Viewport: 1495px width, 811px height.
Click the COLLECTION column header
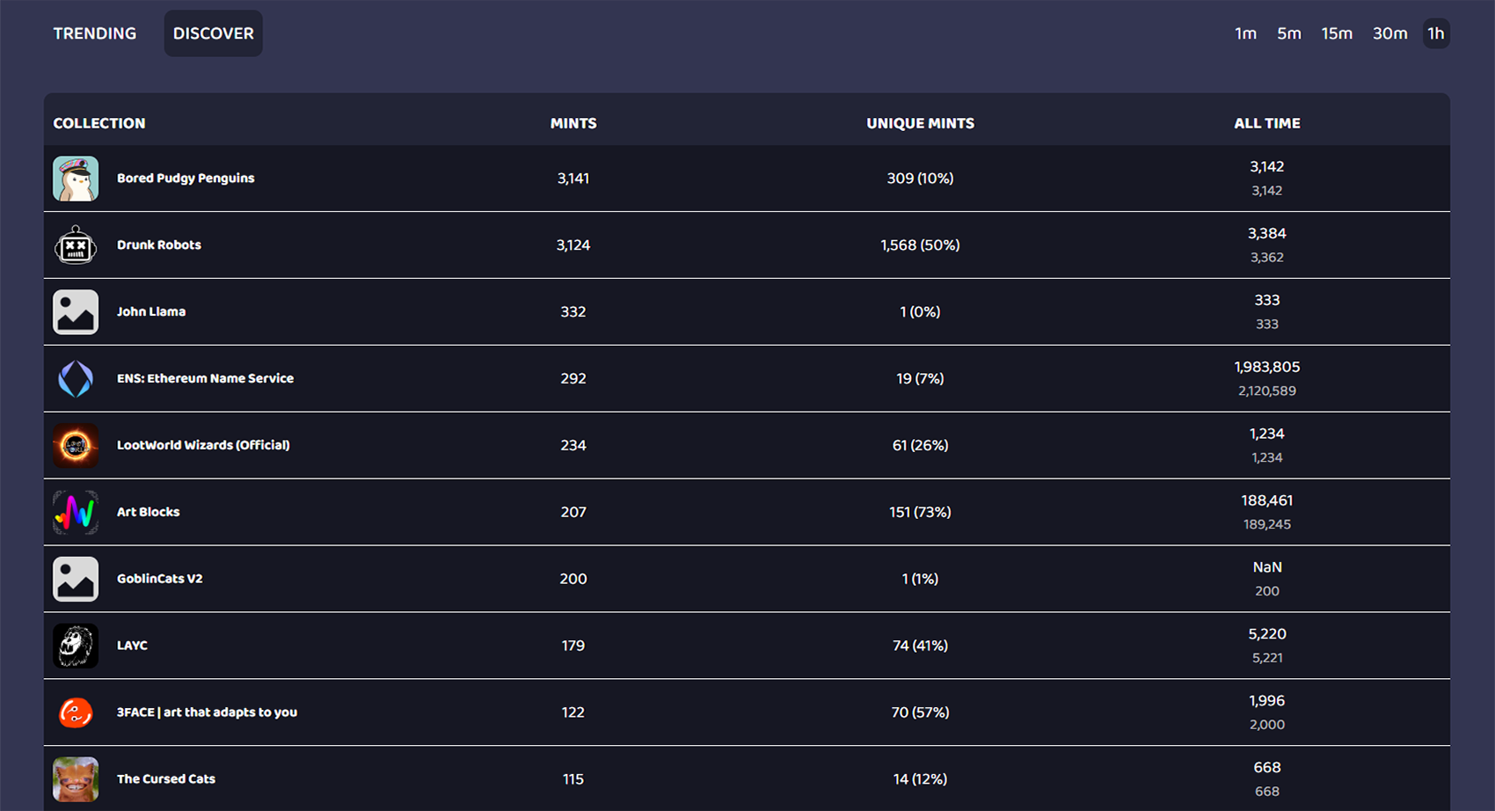[99, 123]
